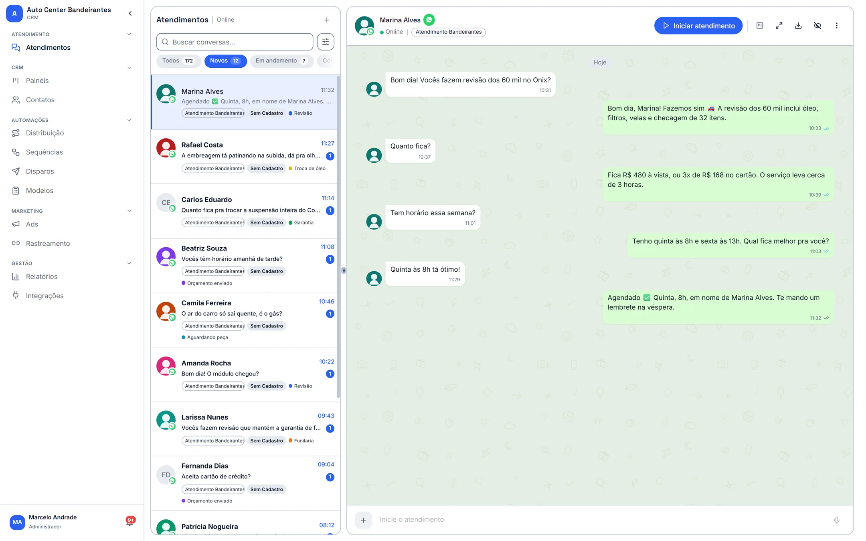Click the Iniciar atendimento button
866x541 pixels.
pos(698,26)
